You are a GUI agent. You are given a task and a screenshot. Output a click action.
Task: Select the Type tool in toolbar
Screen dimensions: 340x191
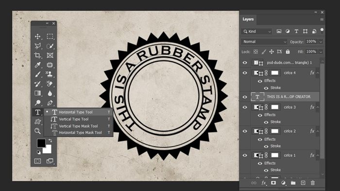point(37,112)
